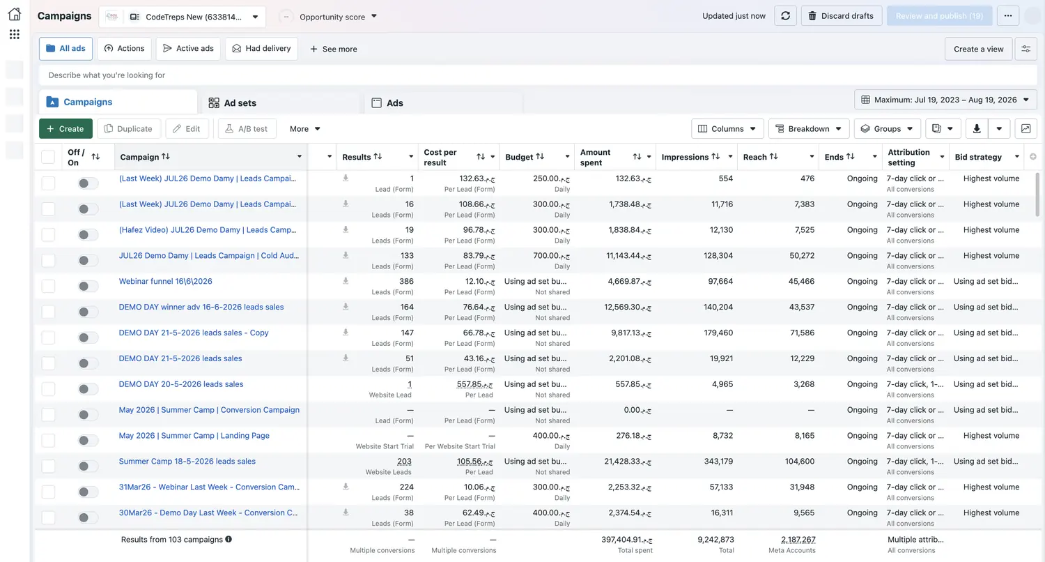Image resolution: width=1045 pixels, height=562 pixels.
Task: Open the Summer Camp 18-5-2026 leads sales campaign
Action: pyautogui.click(x=187, y=461)
